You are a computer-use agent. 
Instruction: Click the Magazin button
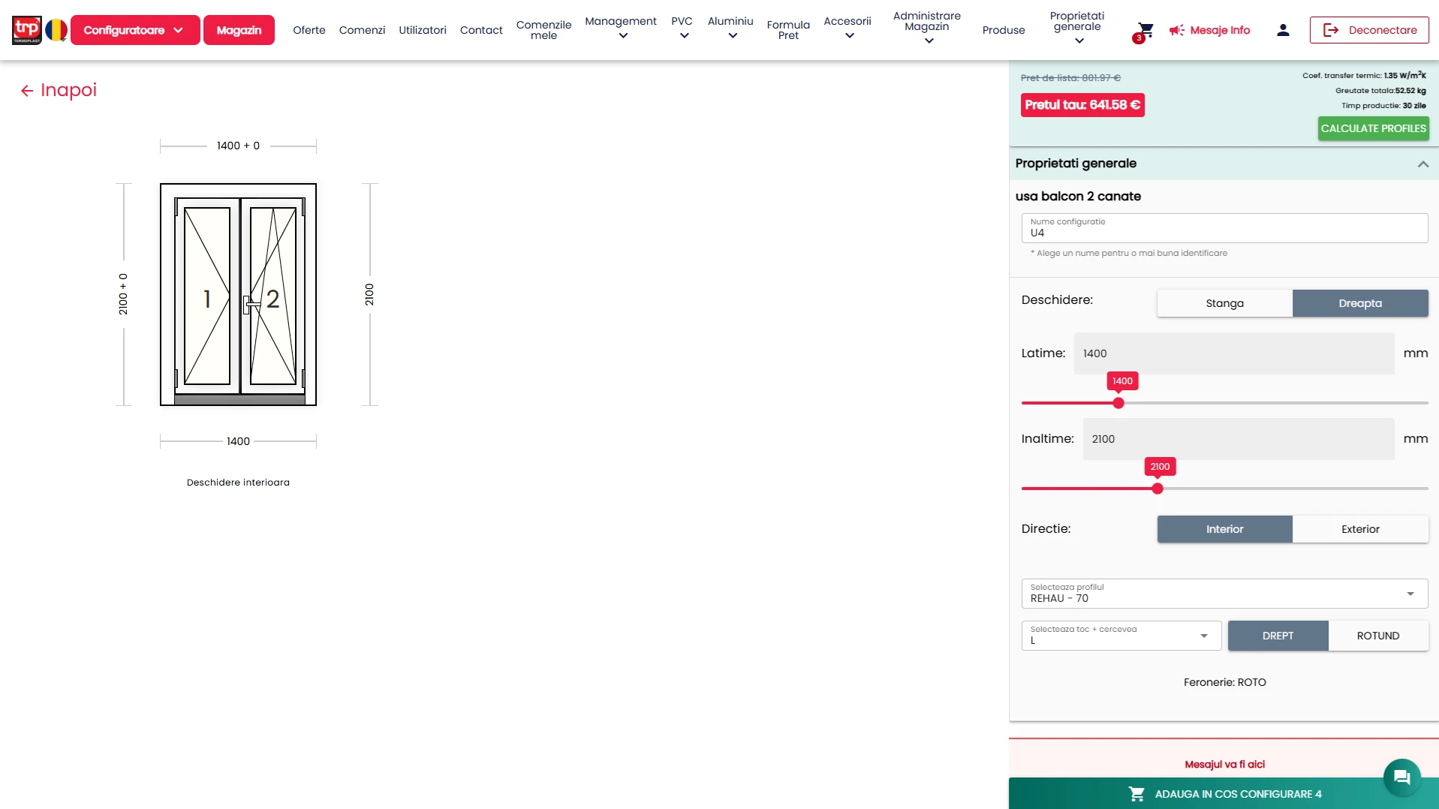[x=239, y=30]
